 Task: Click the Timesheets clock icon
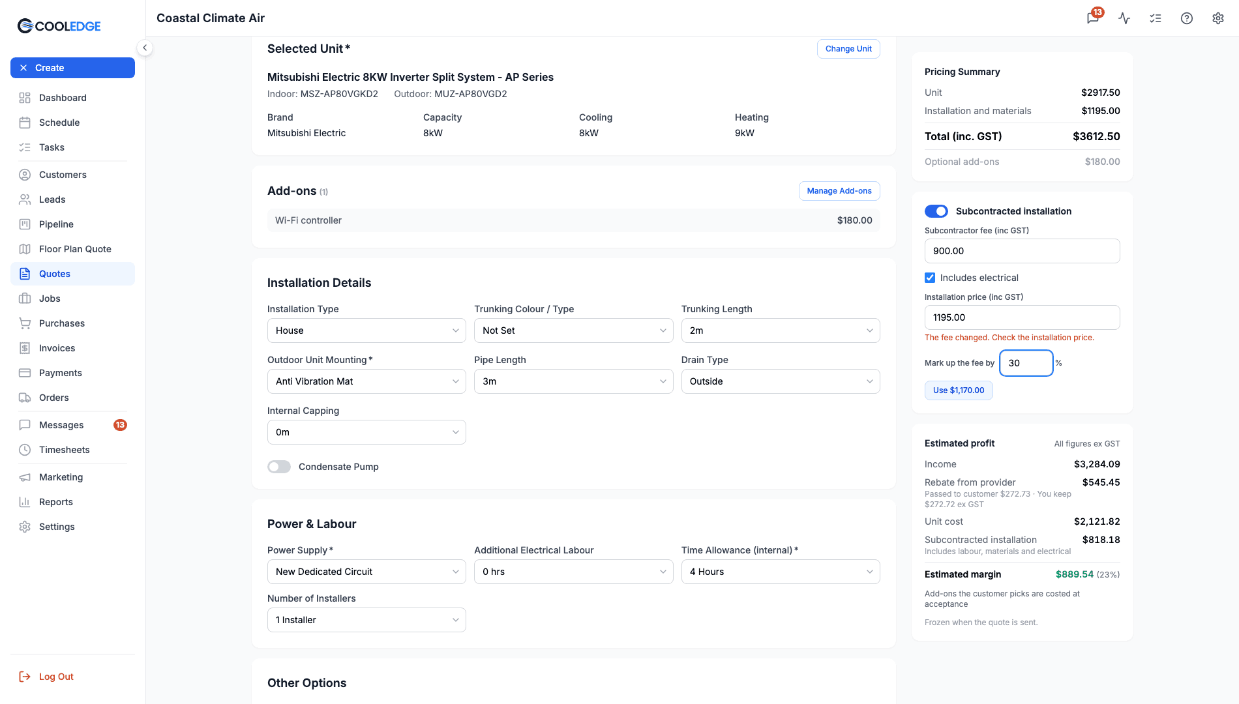pyautogui.click(x=25, y=450)
